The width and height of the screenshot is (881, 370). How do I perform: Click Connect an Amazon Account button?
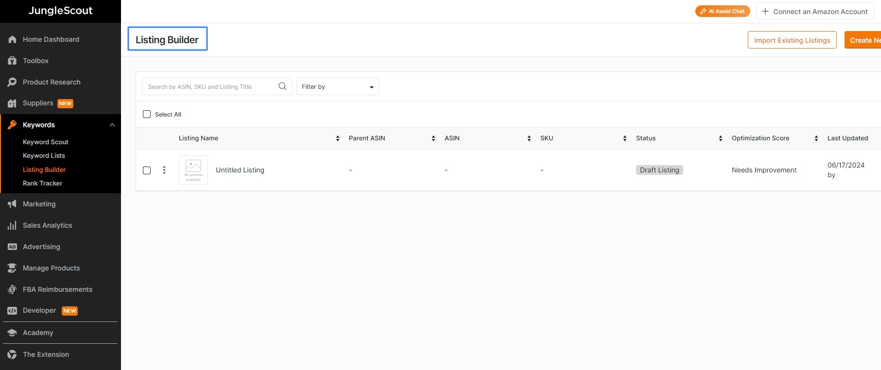(x=815, y=11)
